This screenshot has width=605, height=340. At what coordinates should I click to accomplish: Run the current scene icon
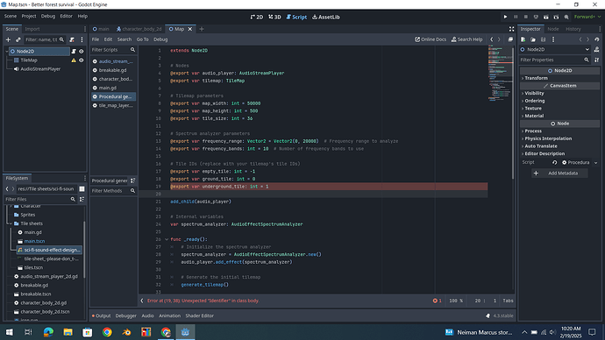tap(546, 17)
